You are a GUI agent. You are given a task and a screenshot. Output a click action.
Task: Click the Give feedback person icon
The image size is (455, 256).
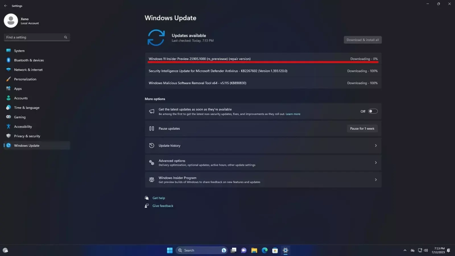click(147, 206)
